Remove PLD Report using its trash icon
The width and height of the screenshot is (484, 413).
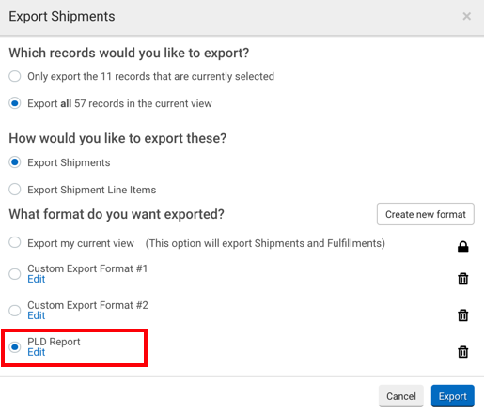pos(462,352)
